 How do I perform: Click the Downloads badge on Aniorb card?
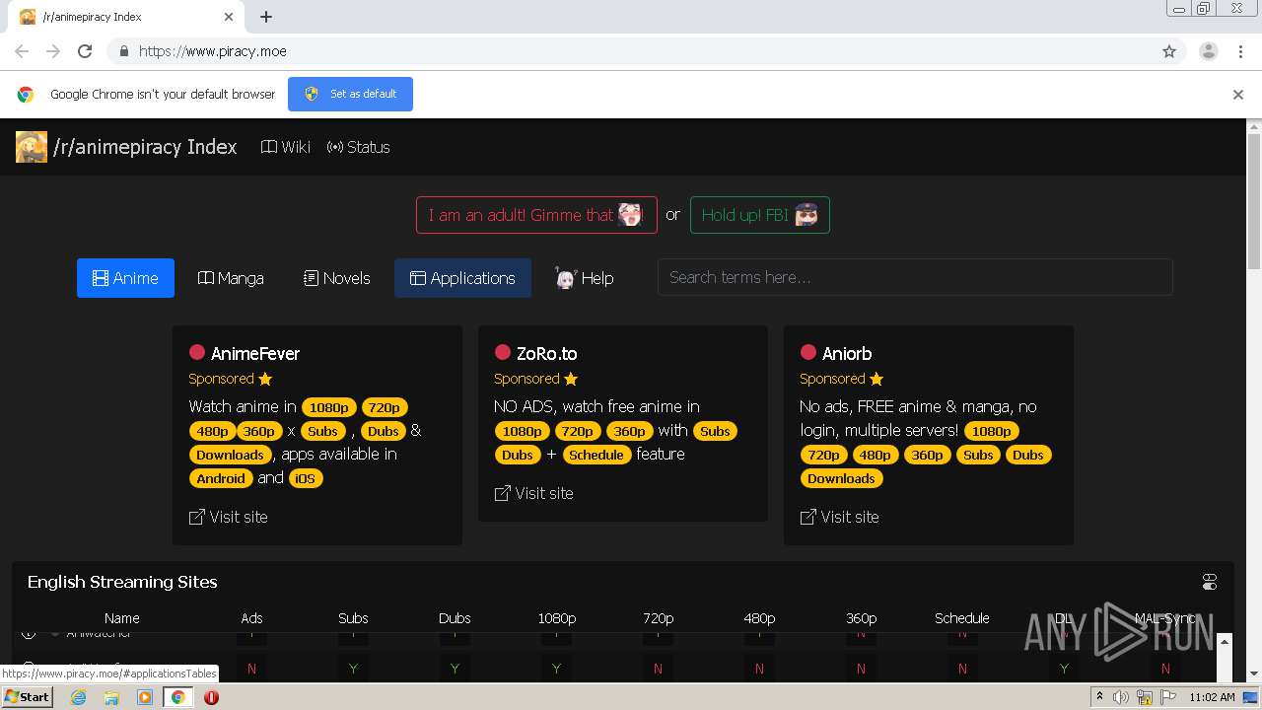841,478
